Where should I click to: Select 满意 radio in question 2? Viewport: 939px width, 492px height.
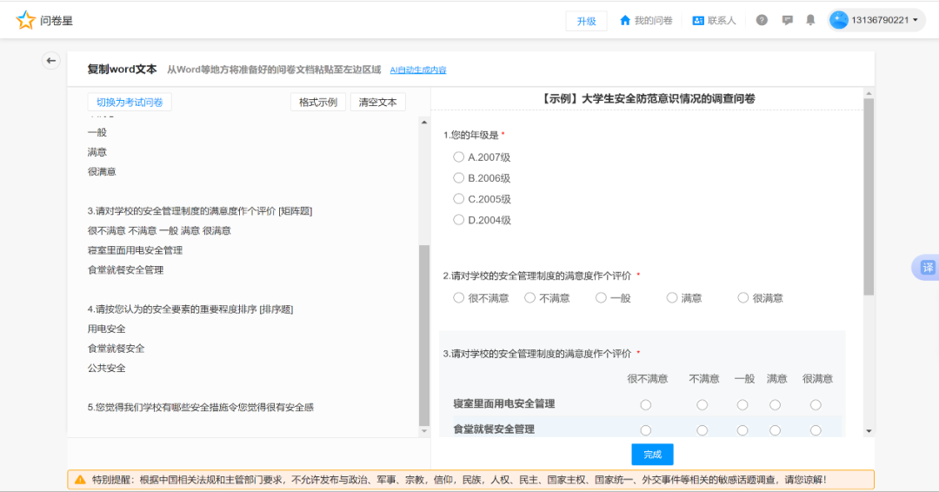[x=672, y=297]
